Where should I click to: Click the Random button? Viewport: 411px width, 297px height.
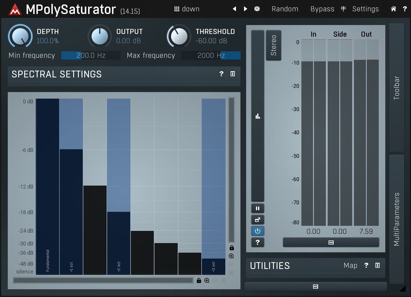(285, 9)
